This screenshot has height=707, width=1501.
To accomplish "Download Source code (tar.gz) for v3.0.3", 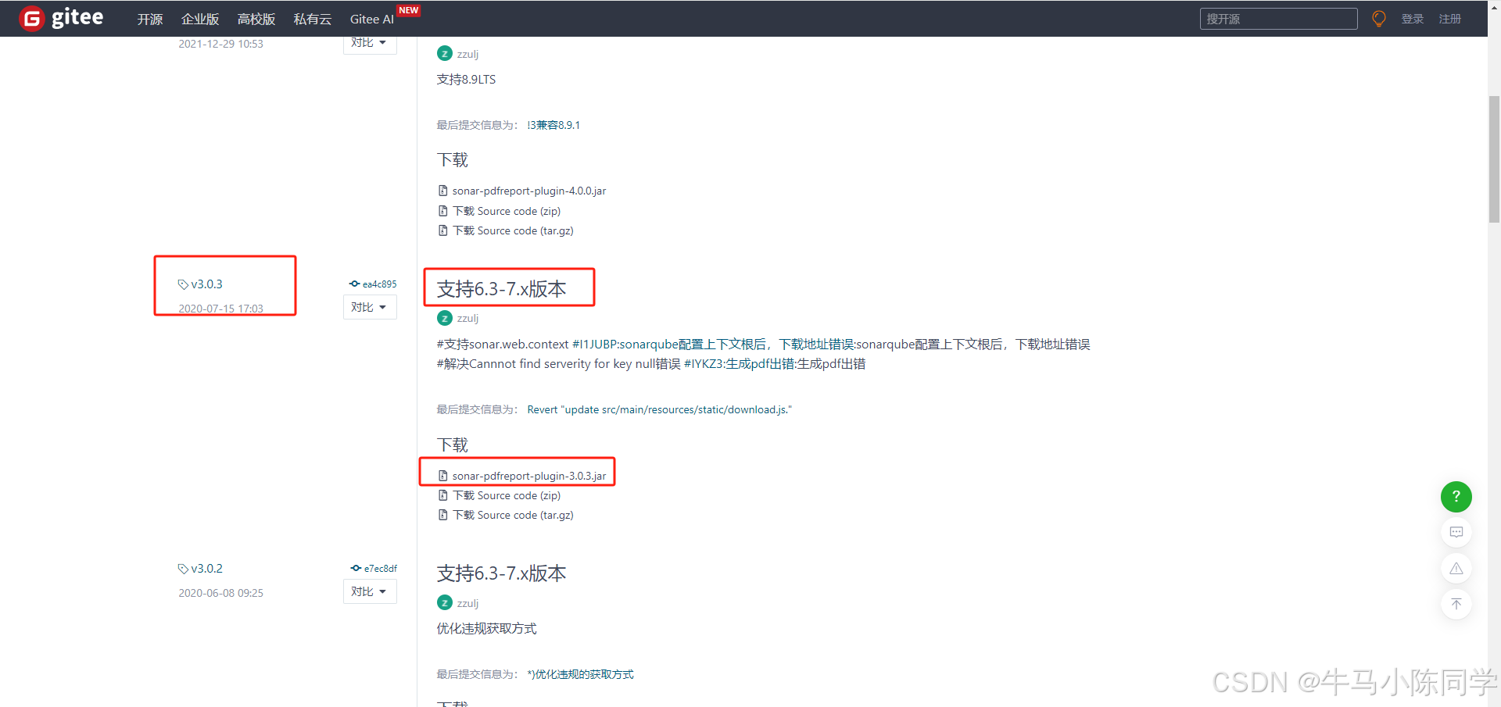I will pyautogui.click(x=513, y=515).
